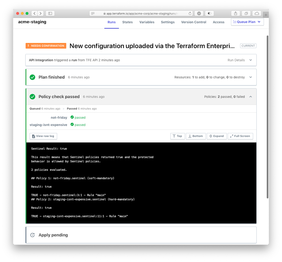Click the 1Password extension icon
Viewport: 282px width, 262px height.
point(199,14)
